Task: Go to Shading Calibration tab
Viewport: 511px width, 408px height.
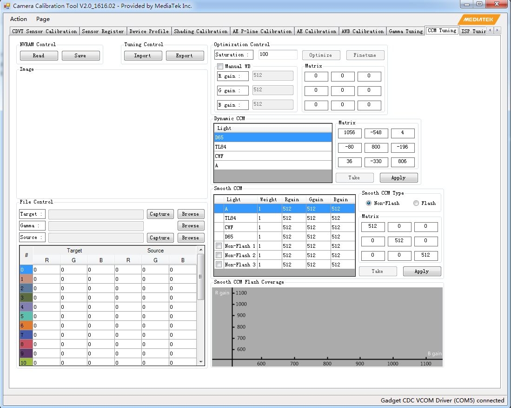Action: (201, 31)
